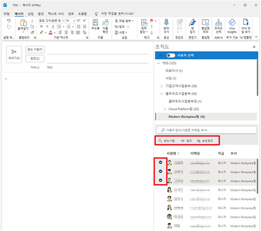
Task: Open the font name dropdown
Action: pos(63,21)
